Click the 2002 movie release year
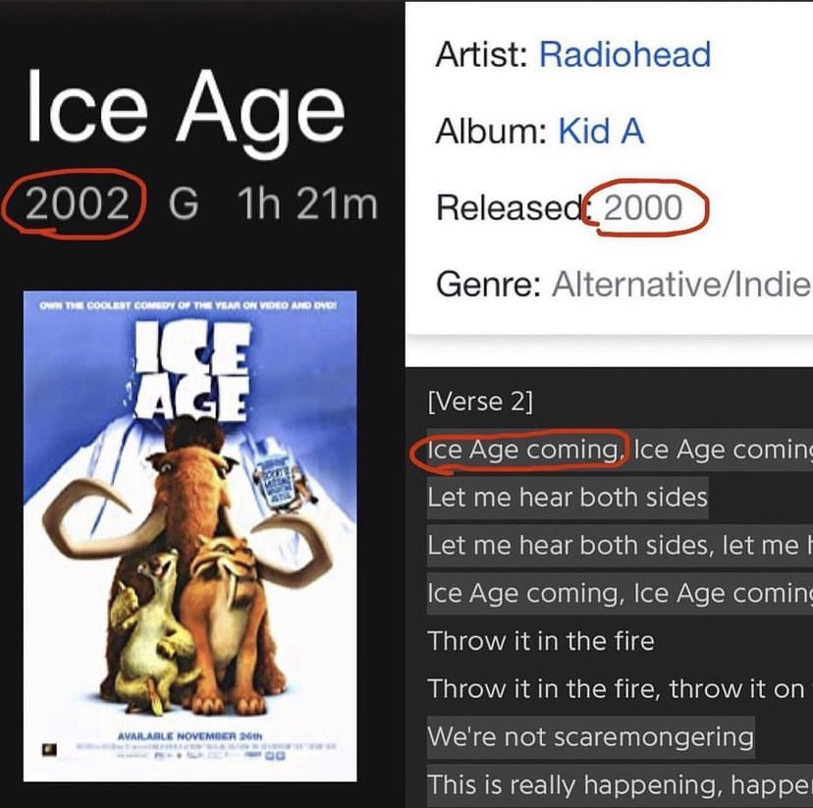 coord(78,203)
